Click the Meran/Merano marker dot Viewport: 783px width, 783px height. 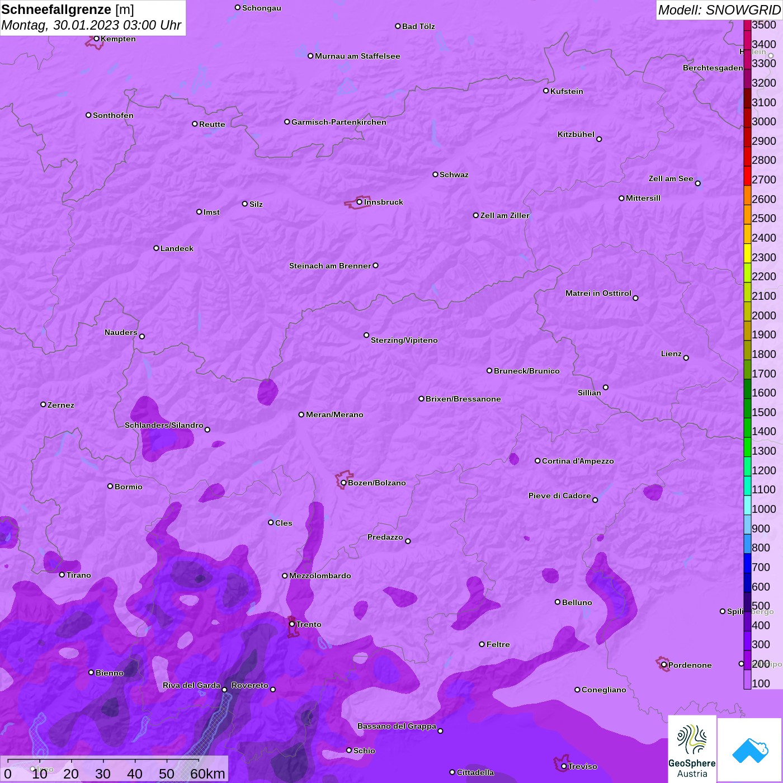pyautogui.click(x=301, y=414)
